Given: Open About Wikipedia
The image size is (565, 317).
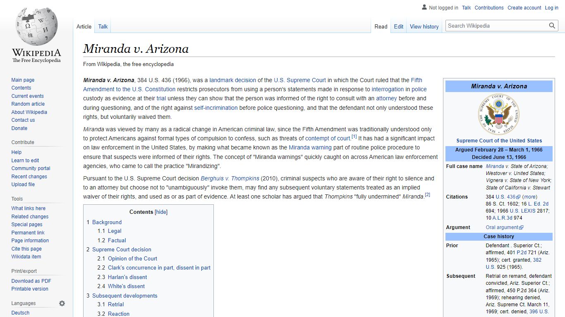Looking at the screenshot, I should [x=29, y=112].
